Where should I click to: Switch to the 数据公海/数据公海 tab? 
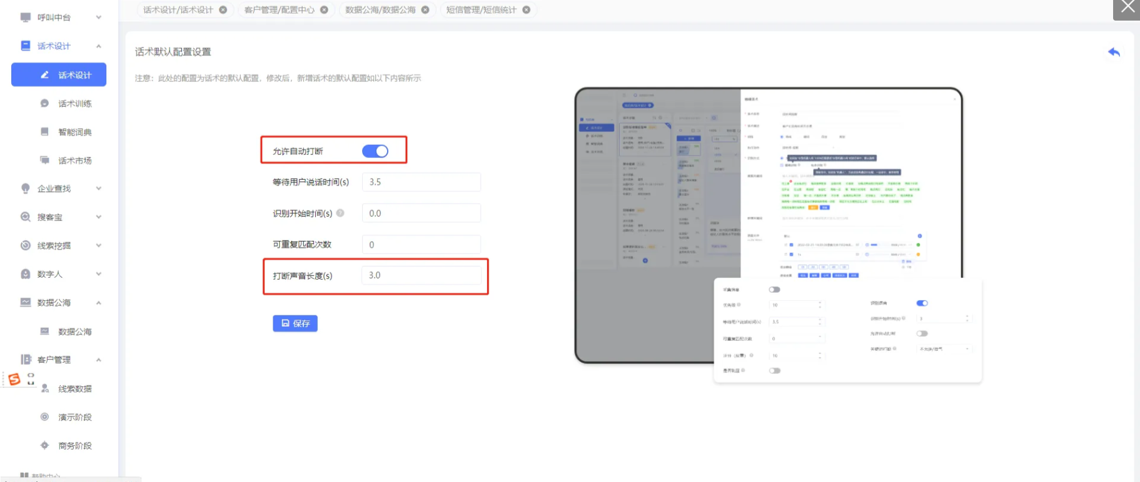tap(380, 10)
